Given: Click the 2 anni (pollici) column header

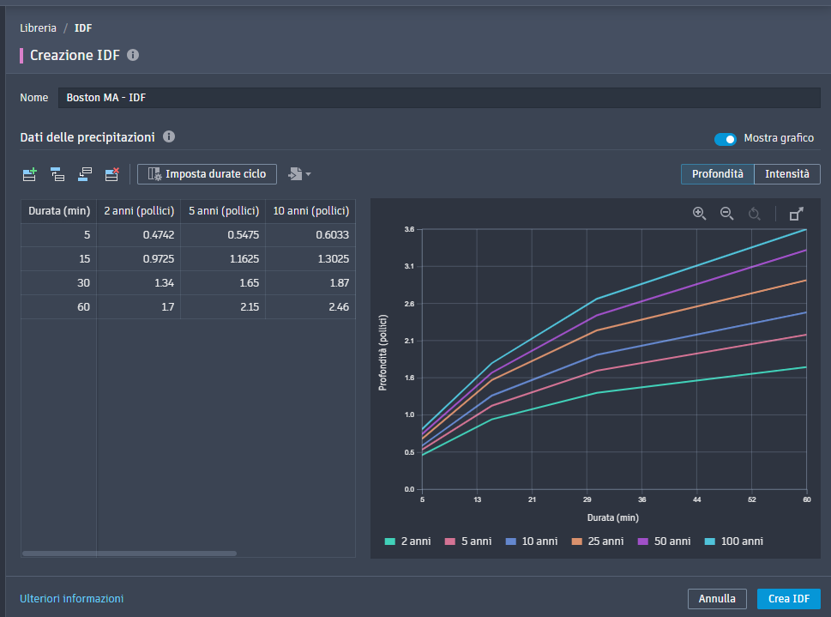Looking at the screenshot, I should coord(139,211).
